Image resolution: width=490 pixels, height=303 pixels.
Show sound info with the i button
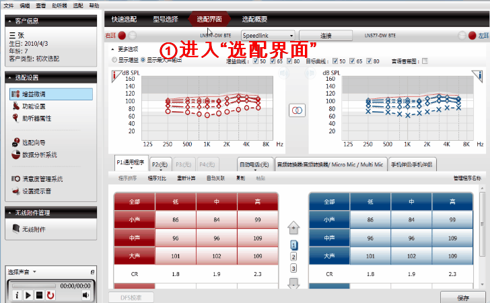(17, 295)
